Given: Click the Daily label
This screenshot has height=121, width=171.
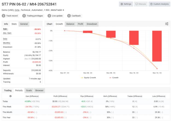Looking at the screenshot, I should tap(5, 39).
